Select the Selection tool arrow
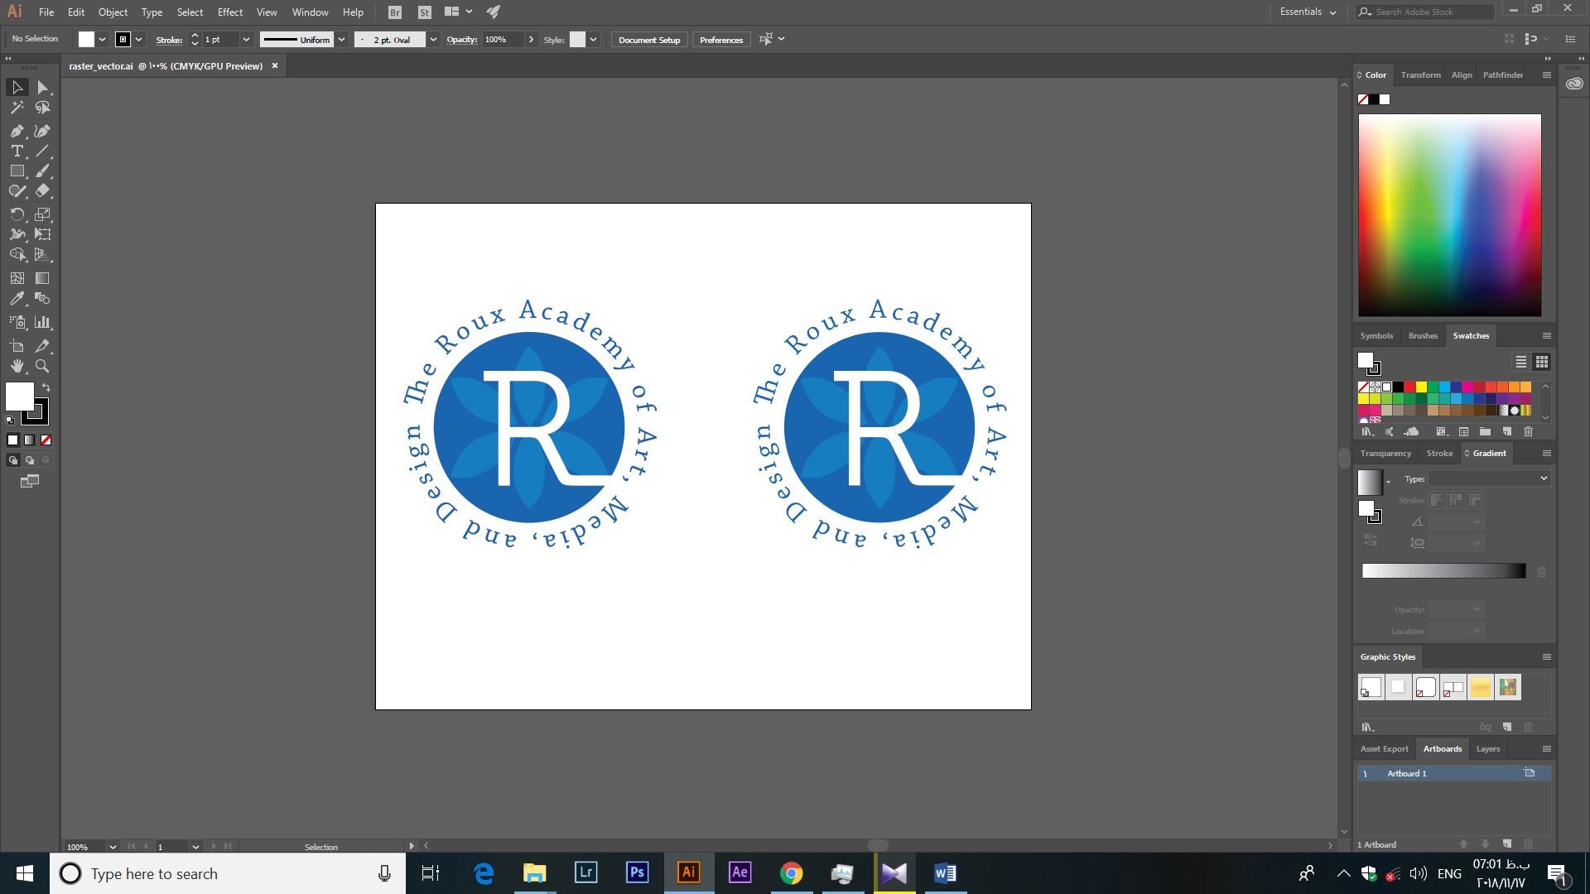 pyautogui.click(x=17, y=87)
